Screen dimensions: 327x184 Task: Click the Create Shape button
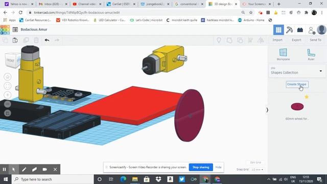(297, 84)
